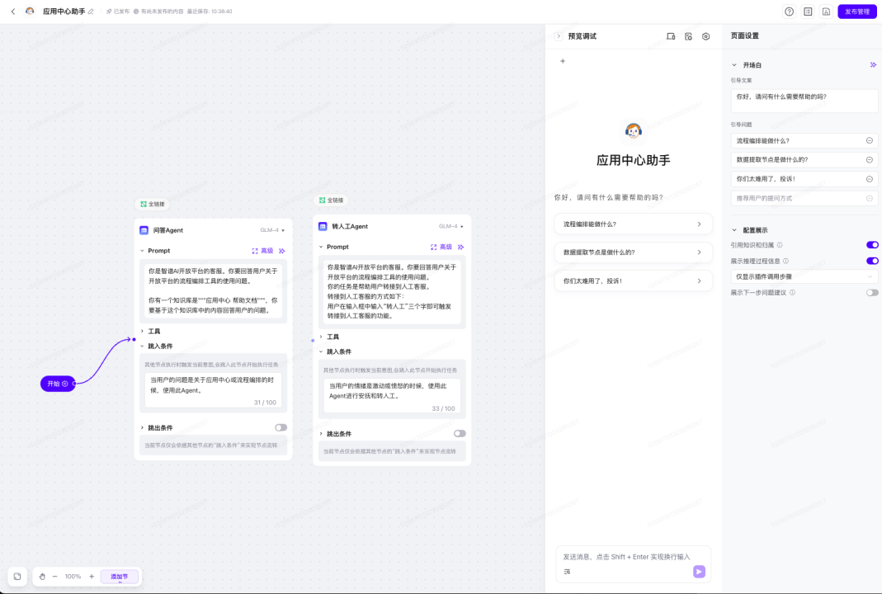Collapse 跳入条件 section in 问答Agent
Screen dimensions: 882x594
[142, 346]
